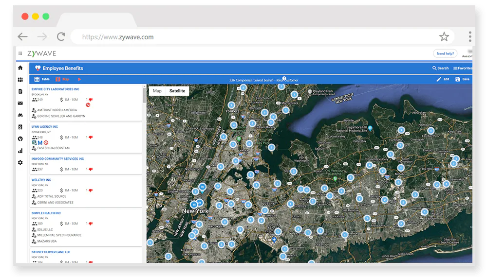This screenshot has height=277, width=487.
Task: Bookmark the page with the star icon
Action: coord(444,36)
